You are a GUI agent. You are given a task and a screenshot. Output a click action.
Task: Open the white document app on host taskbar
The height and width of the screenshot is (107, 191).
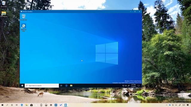coord(36,105)
